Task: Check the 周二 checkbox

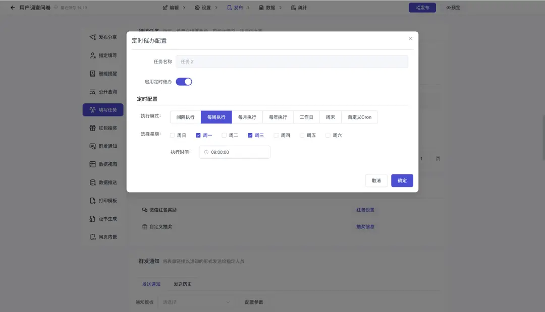Action: (224, 136)
